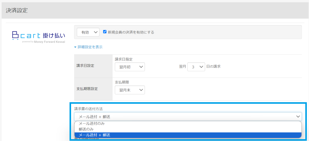Collapse the 詳細設定を表示 section
Screen dimensions: 309x141
(x=88, y=47)
